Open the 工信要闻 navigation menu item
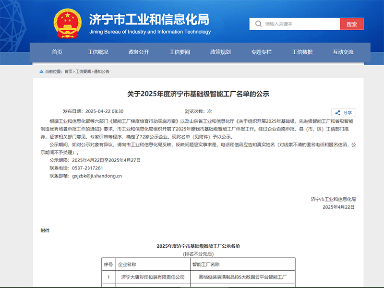 (180, 52)
